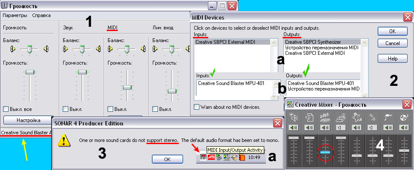Open the Параметры menu
This screenshot has width=414, height=170.
pyautogui.click(x=15, y=15)
